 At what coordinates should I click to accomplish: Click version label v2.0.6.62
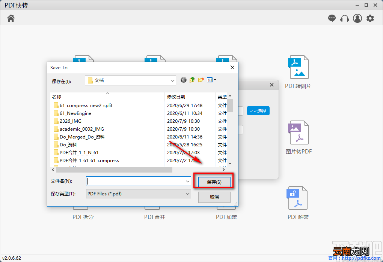(12, 258)
